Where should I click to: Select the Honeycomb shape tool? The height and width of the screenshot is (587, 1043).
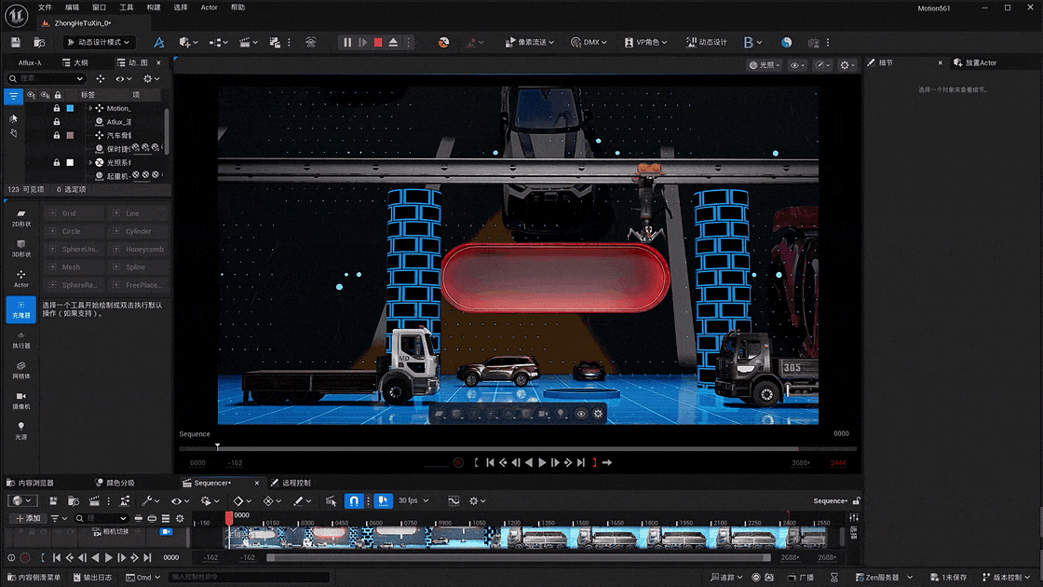(x=138, y=249)
